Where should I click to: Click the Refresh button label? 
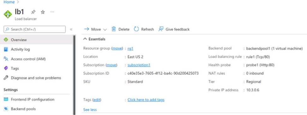click(147, 30)
